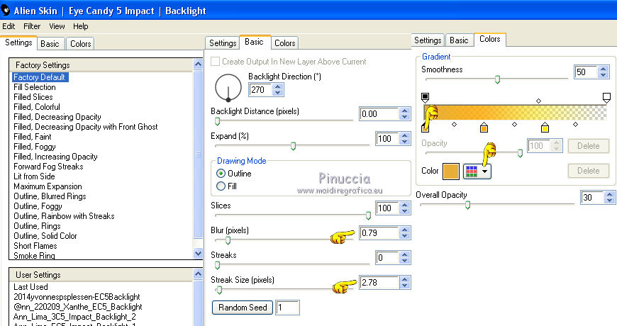The height and width of the screenshot is (326, 617).
Task: Open the Edit menu
Action: [x=9, y=26]
